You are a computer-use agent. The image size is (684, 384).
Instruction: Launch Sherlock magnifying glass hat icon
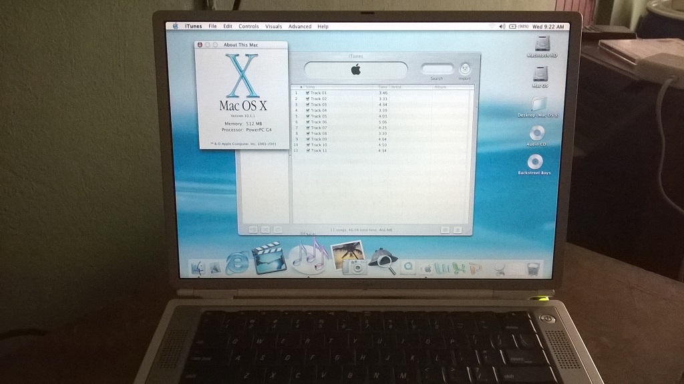pyautogui.click(x=383, y=260)
